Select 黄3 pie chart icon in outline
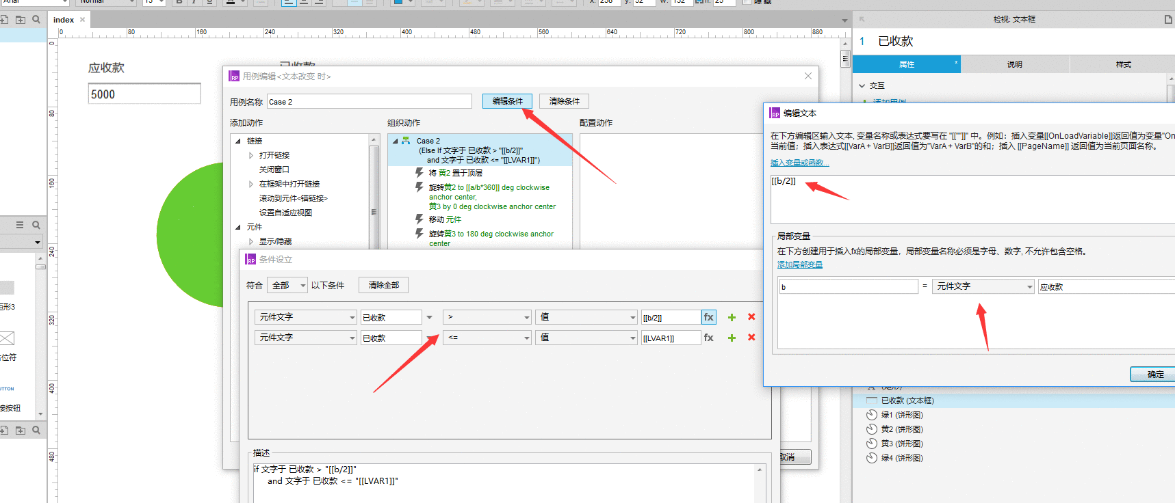1175x503 pixels. 871,444
